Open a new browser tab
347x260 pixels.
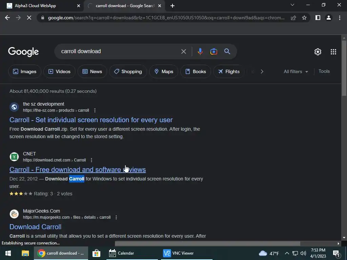pos(172,6)
